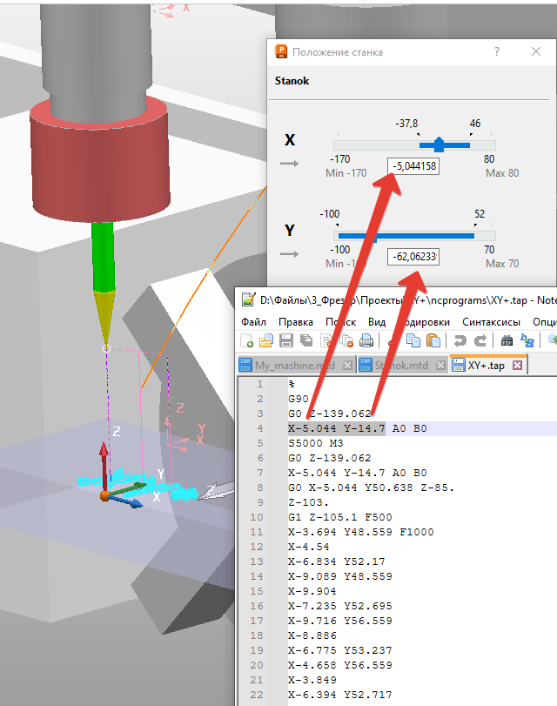Open the Опции menu
557x706 pixels.
point(545,322)
